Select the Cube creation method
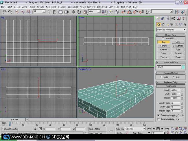Screen dimensions: 188x141 pyautogui.click(x=161, y=77)
